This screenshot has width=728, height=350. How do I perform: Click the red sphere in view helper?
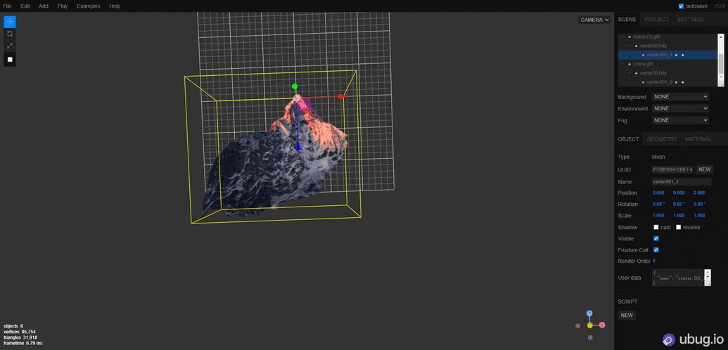[x=602, y=325]
